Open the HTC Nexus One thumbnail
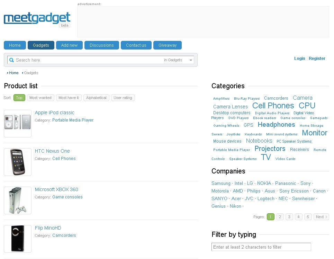Screen dimensions: 334x259 [18, 162]
